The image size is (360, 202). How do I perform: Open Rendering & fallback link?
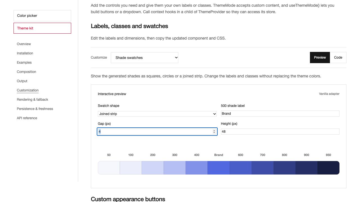[x=32, y=100]
